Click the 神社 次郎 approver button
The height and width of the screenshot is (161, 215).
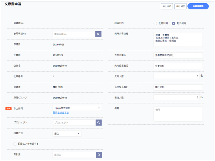(x=167, y=6)
